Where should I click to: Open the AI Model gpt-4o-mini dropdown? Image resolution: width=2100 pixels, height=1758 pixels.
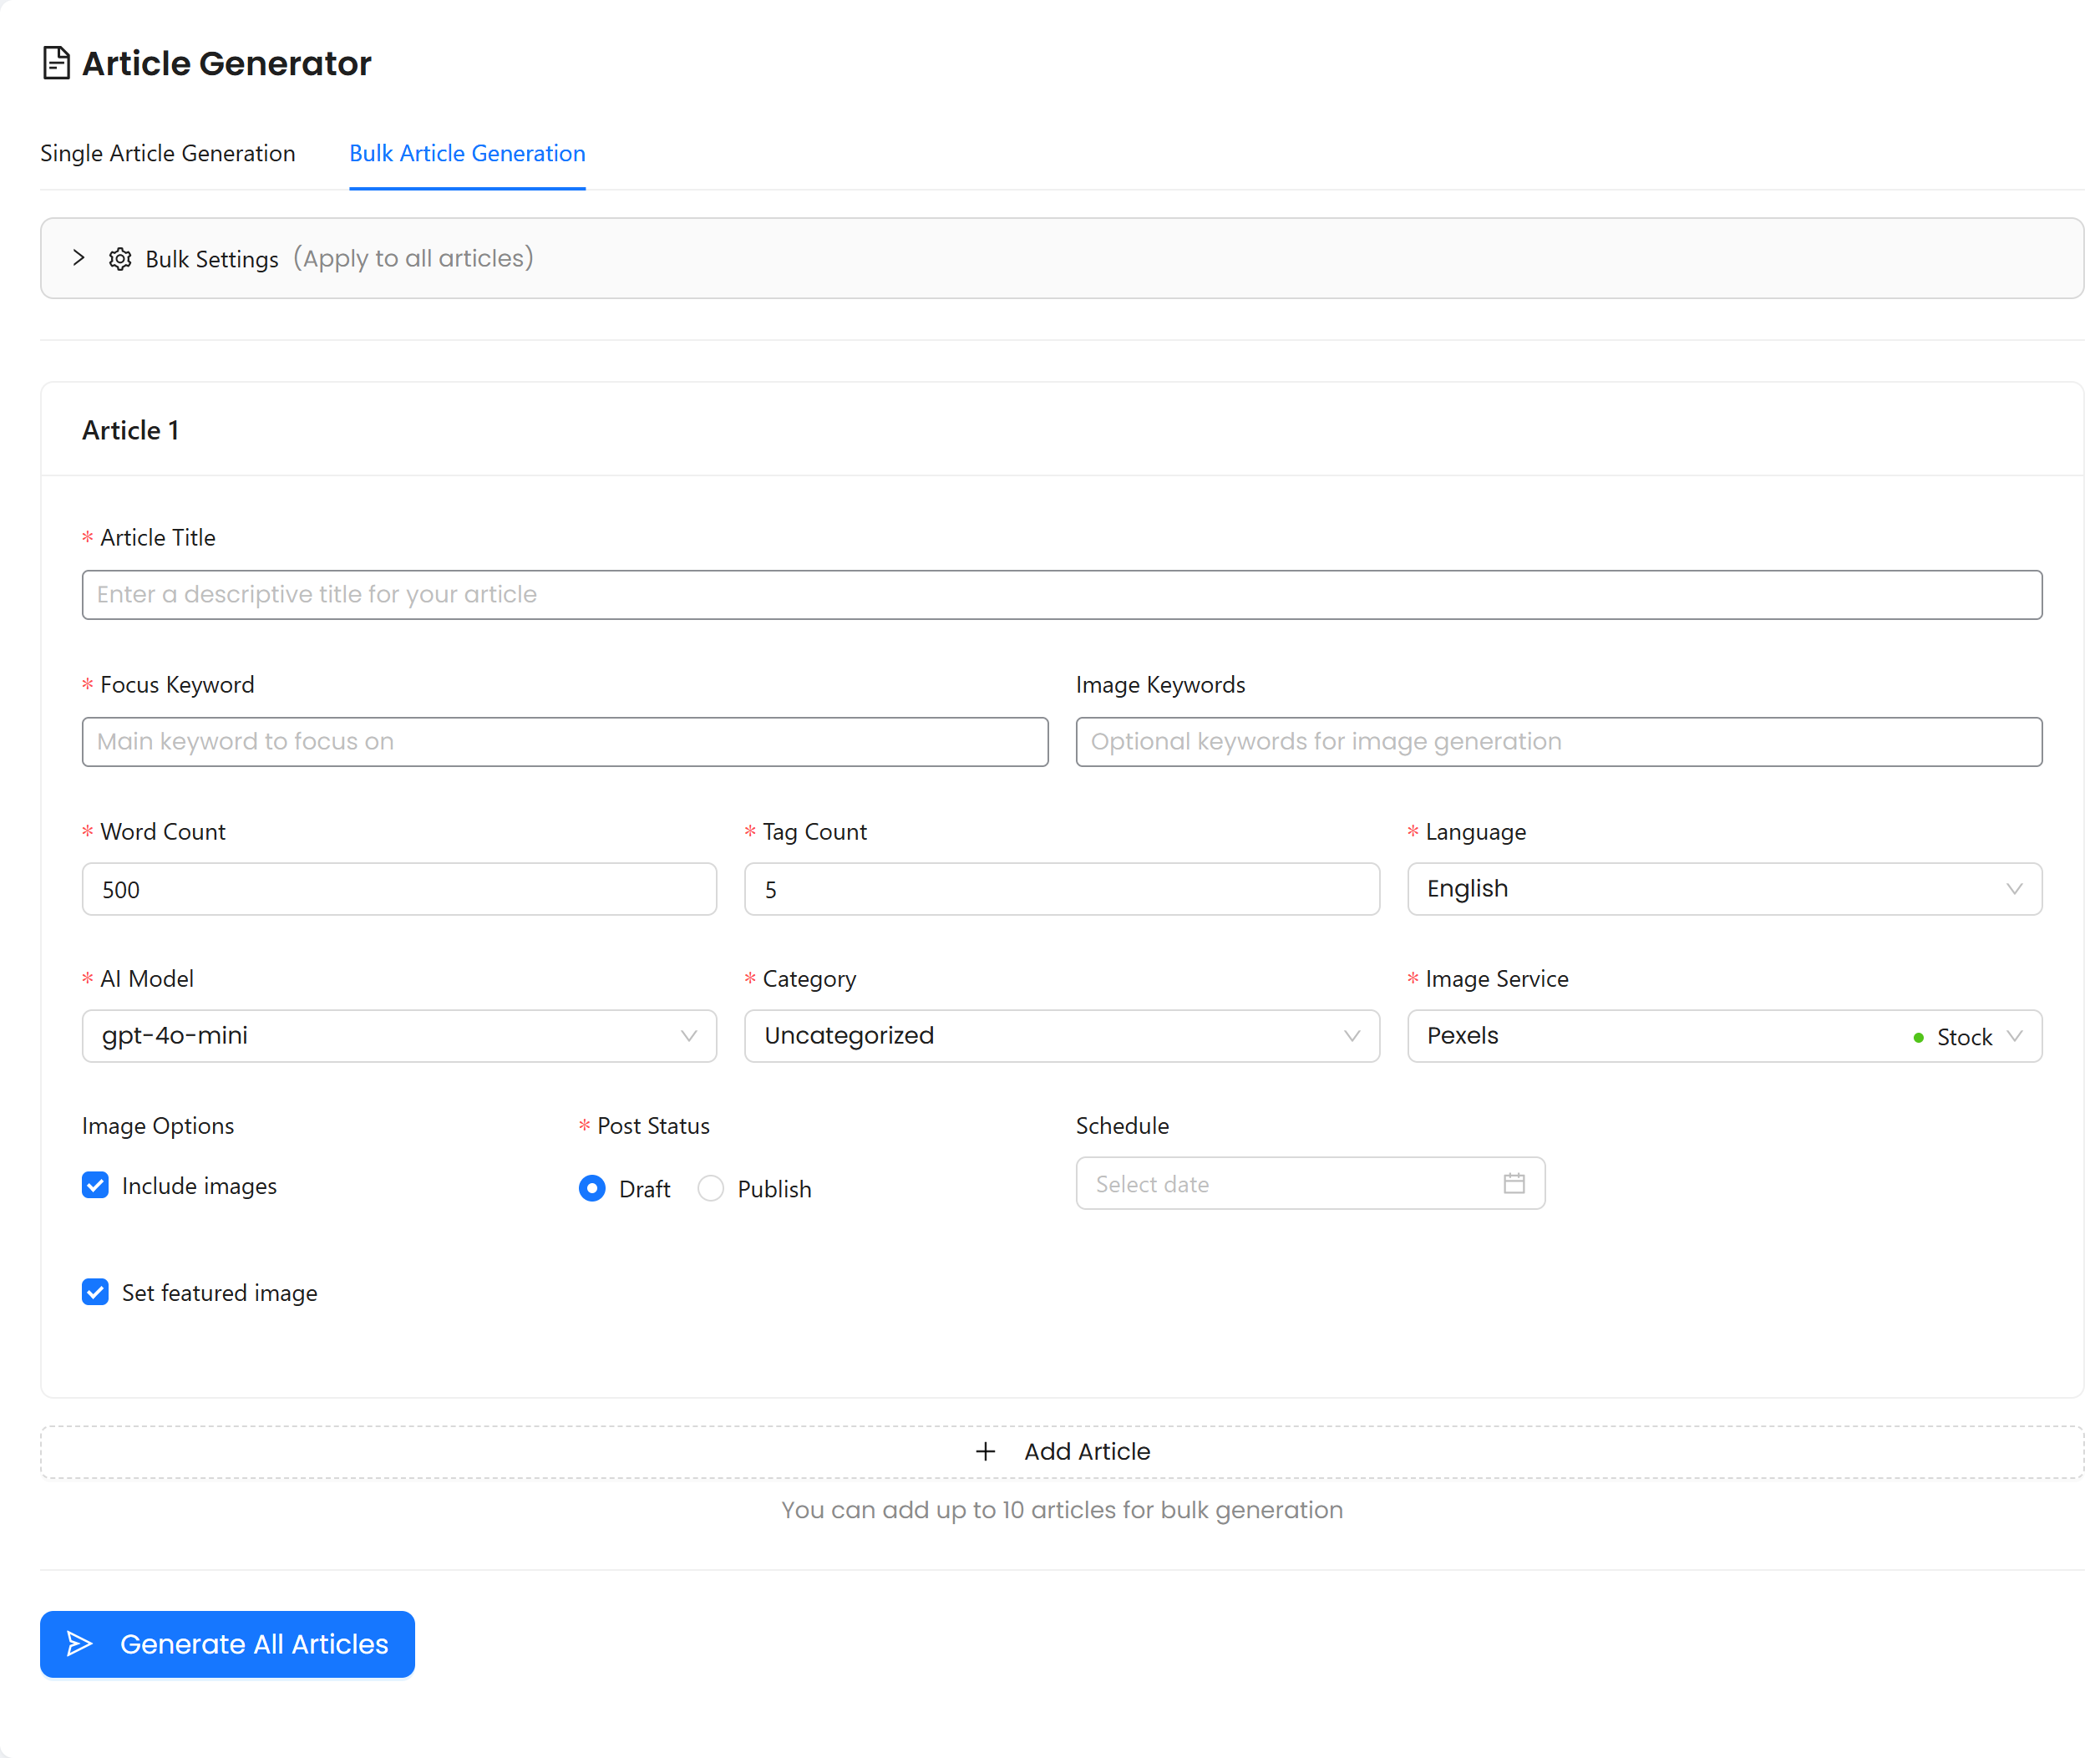(x=399, y=1035)
